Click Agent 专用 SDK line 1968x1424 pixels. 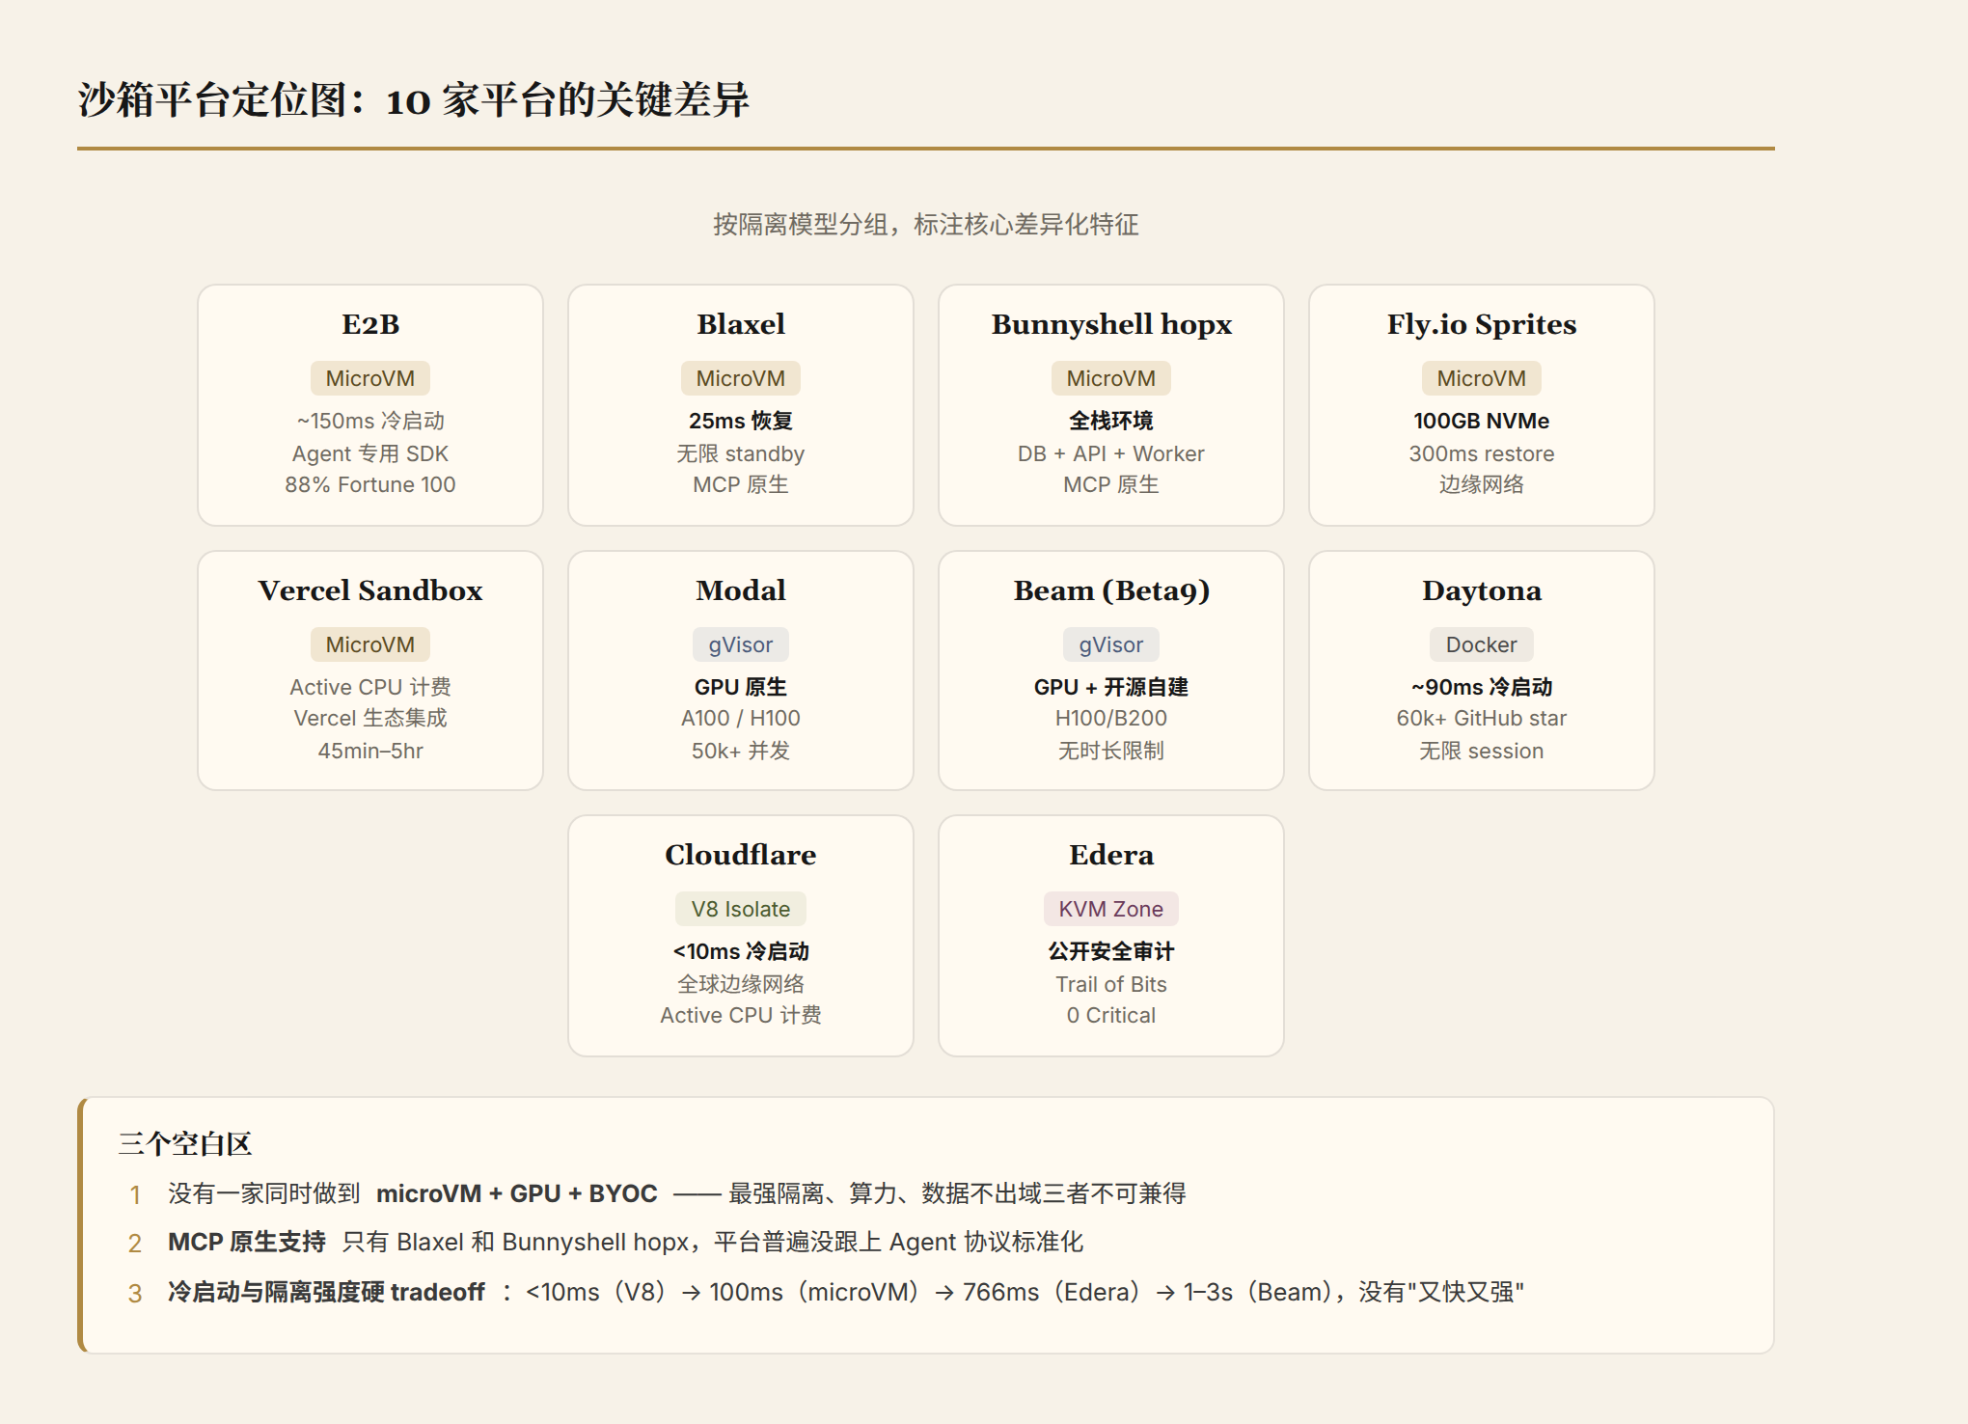pos(370,453)
